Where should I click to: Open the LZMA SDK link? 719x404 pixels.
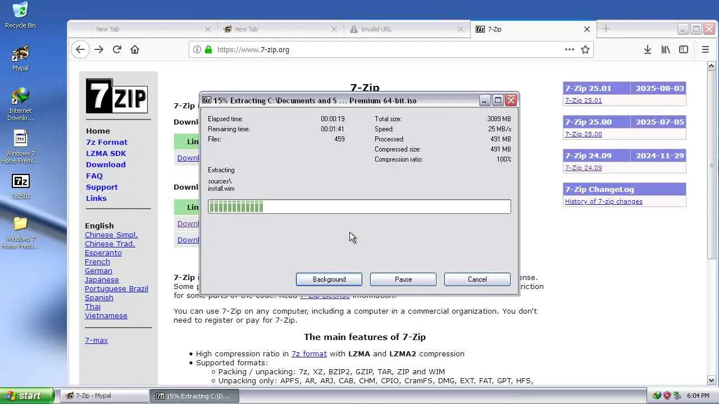click(106, 153)
